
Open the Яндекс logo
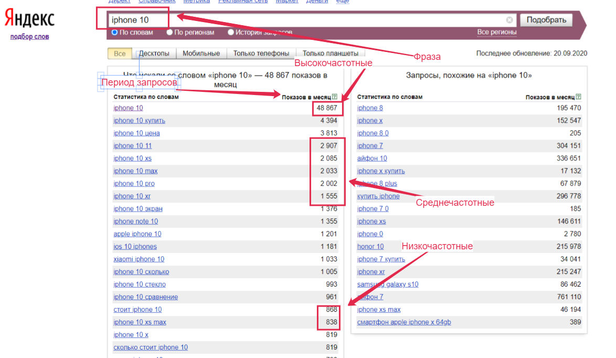coord(29,18)
